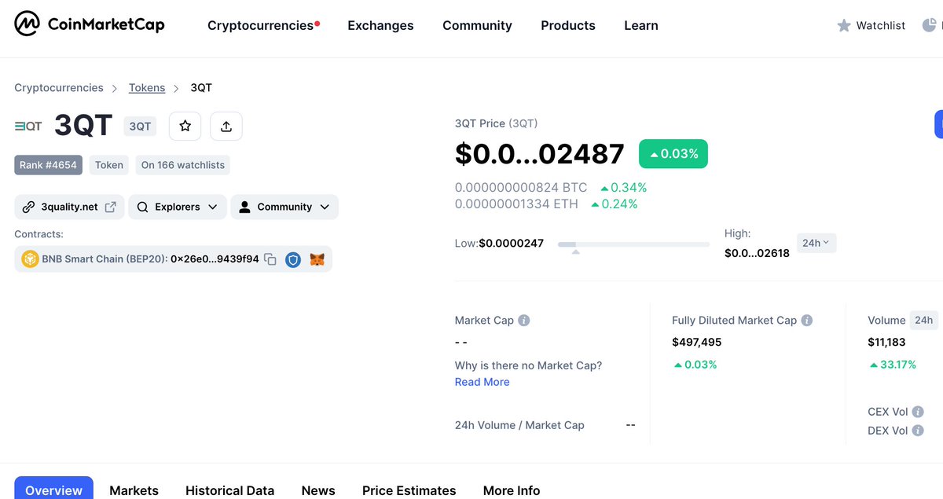Click the 0.000000000824 BTC value

tap(521, 188)
